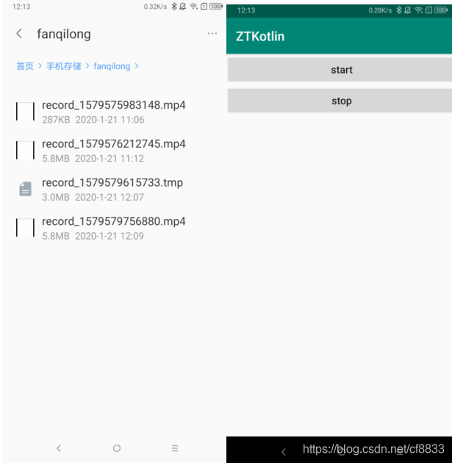
Task: Tap the Android back navigation icon in file manager
Action: pos(59,448)
